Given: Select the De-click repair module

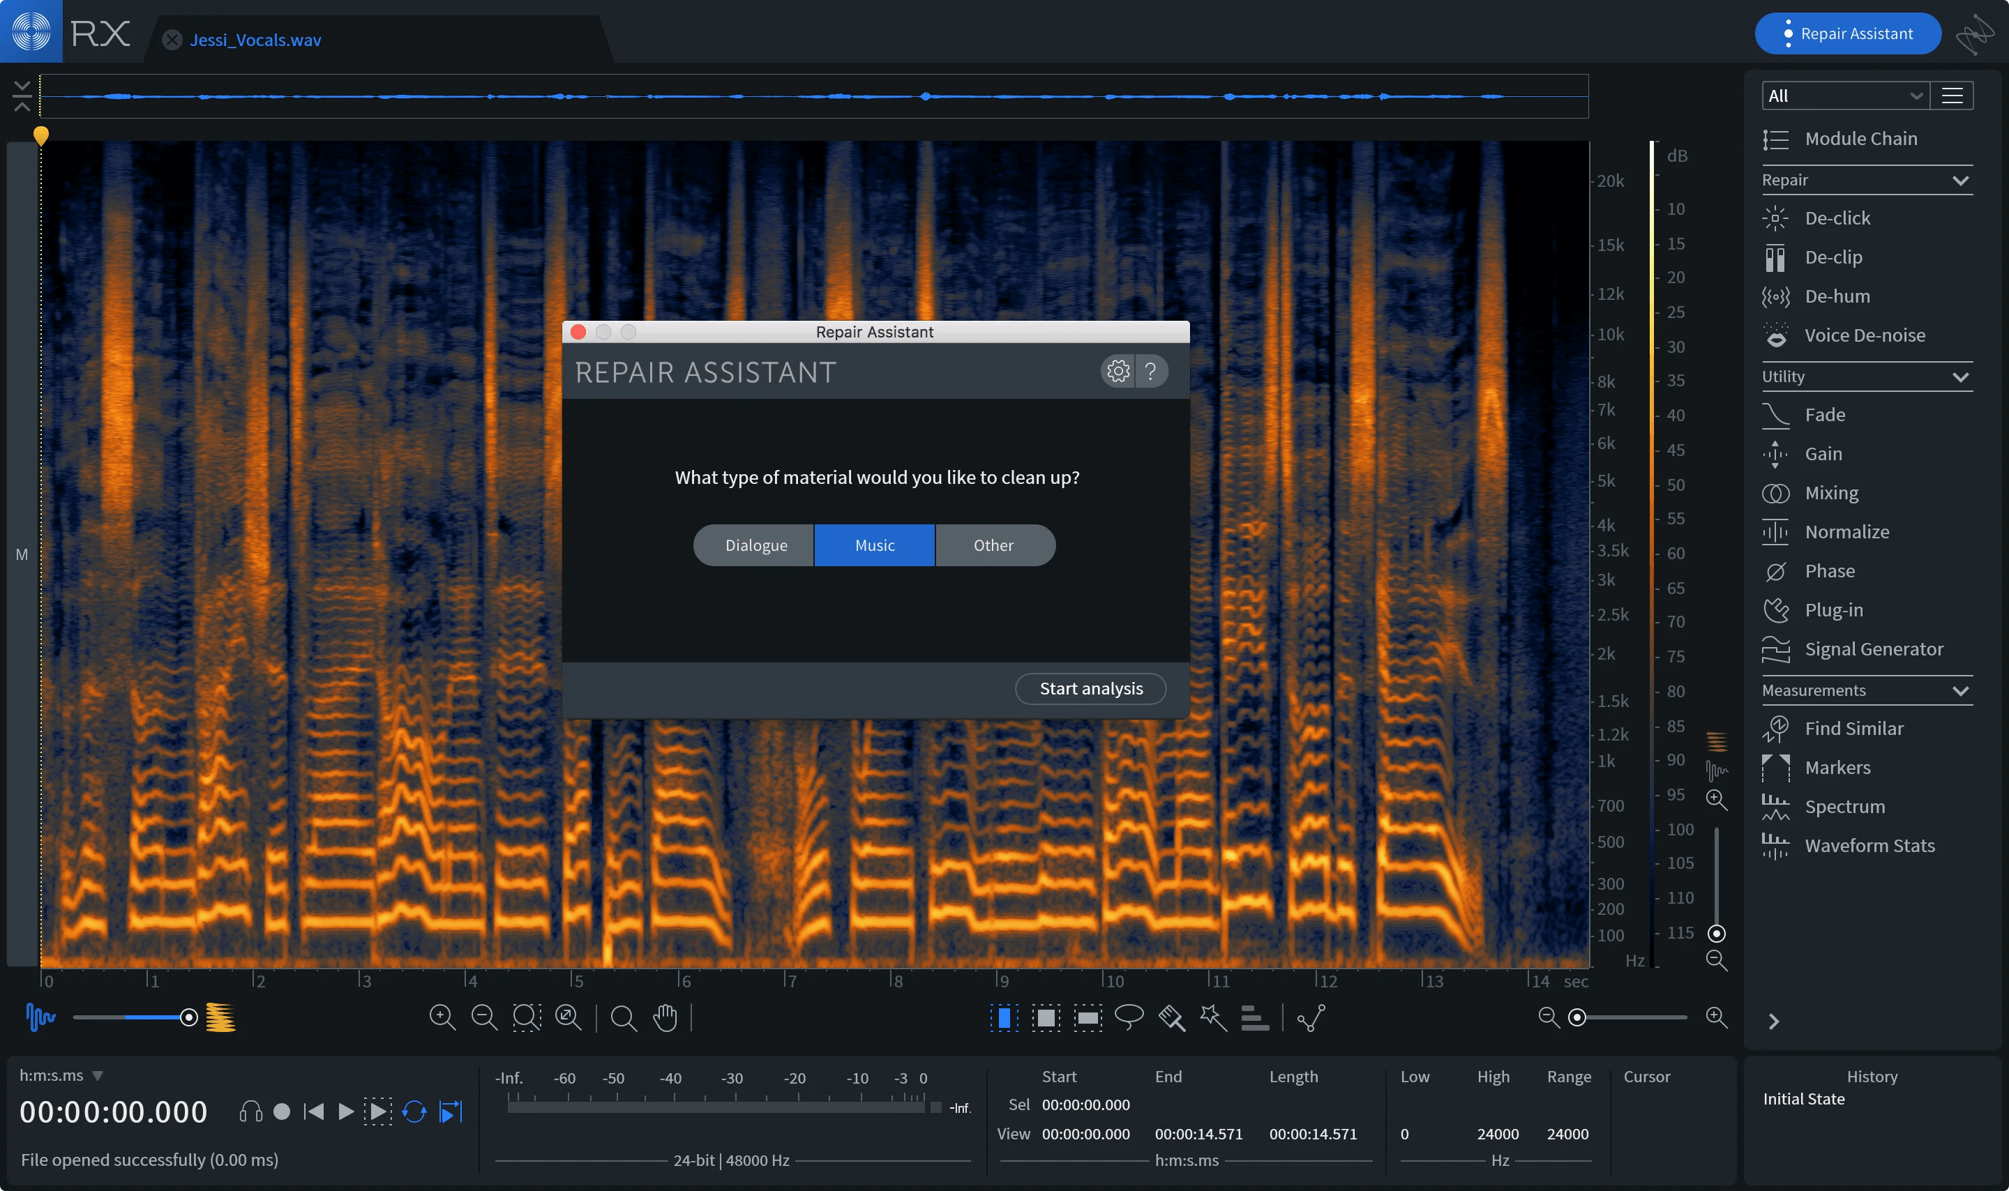Looking at the screenshot, I should coord(1838,218).
